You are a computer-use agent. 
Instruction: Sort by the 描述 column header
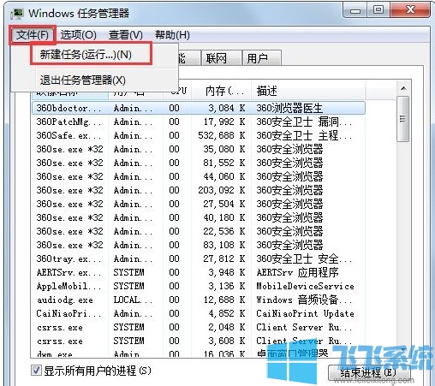[x=308, y=92]
